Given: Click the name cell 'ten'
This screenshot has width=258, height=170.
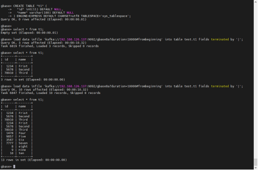Looking at the screenshot, I should pos(21,153).
